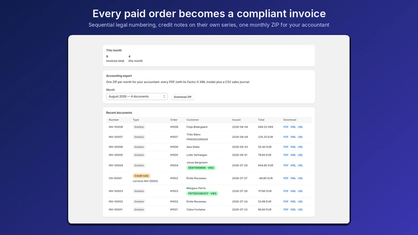Download PDF for credit note CN-00001
This screenshot has height=235, width=418.
click(x=286, y=178)
